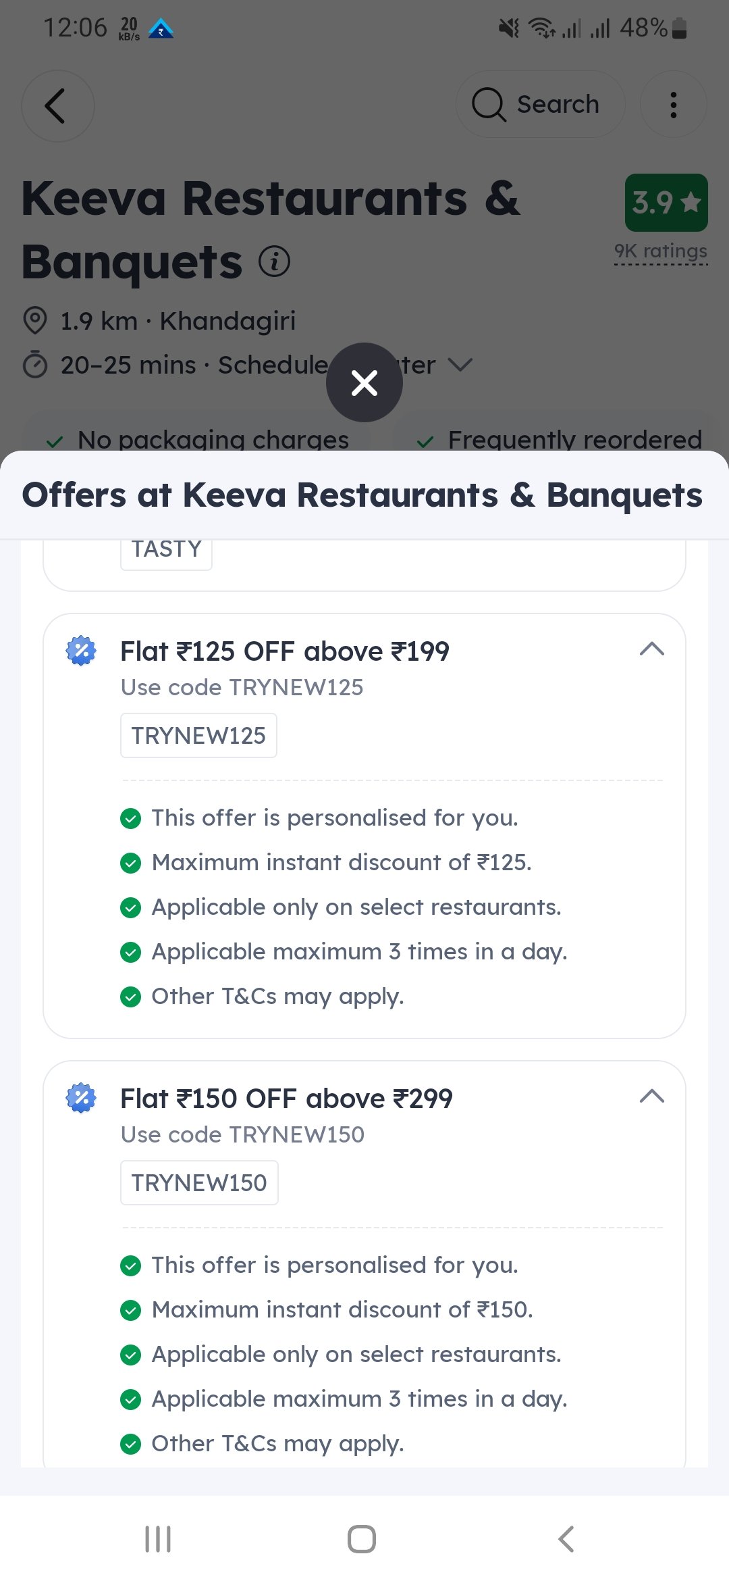
Task: Open Android recent apps navigation button
Action: [158, 1539]
